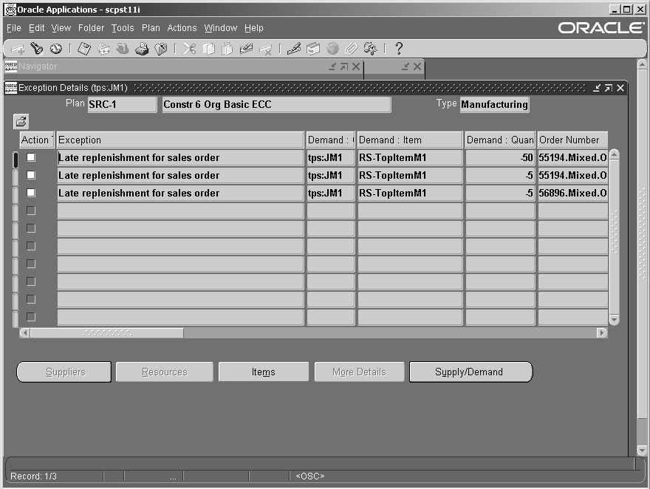
Task: Open the File menu
Action: pyautogui.click(x=14, y=28)
